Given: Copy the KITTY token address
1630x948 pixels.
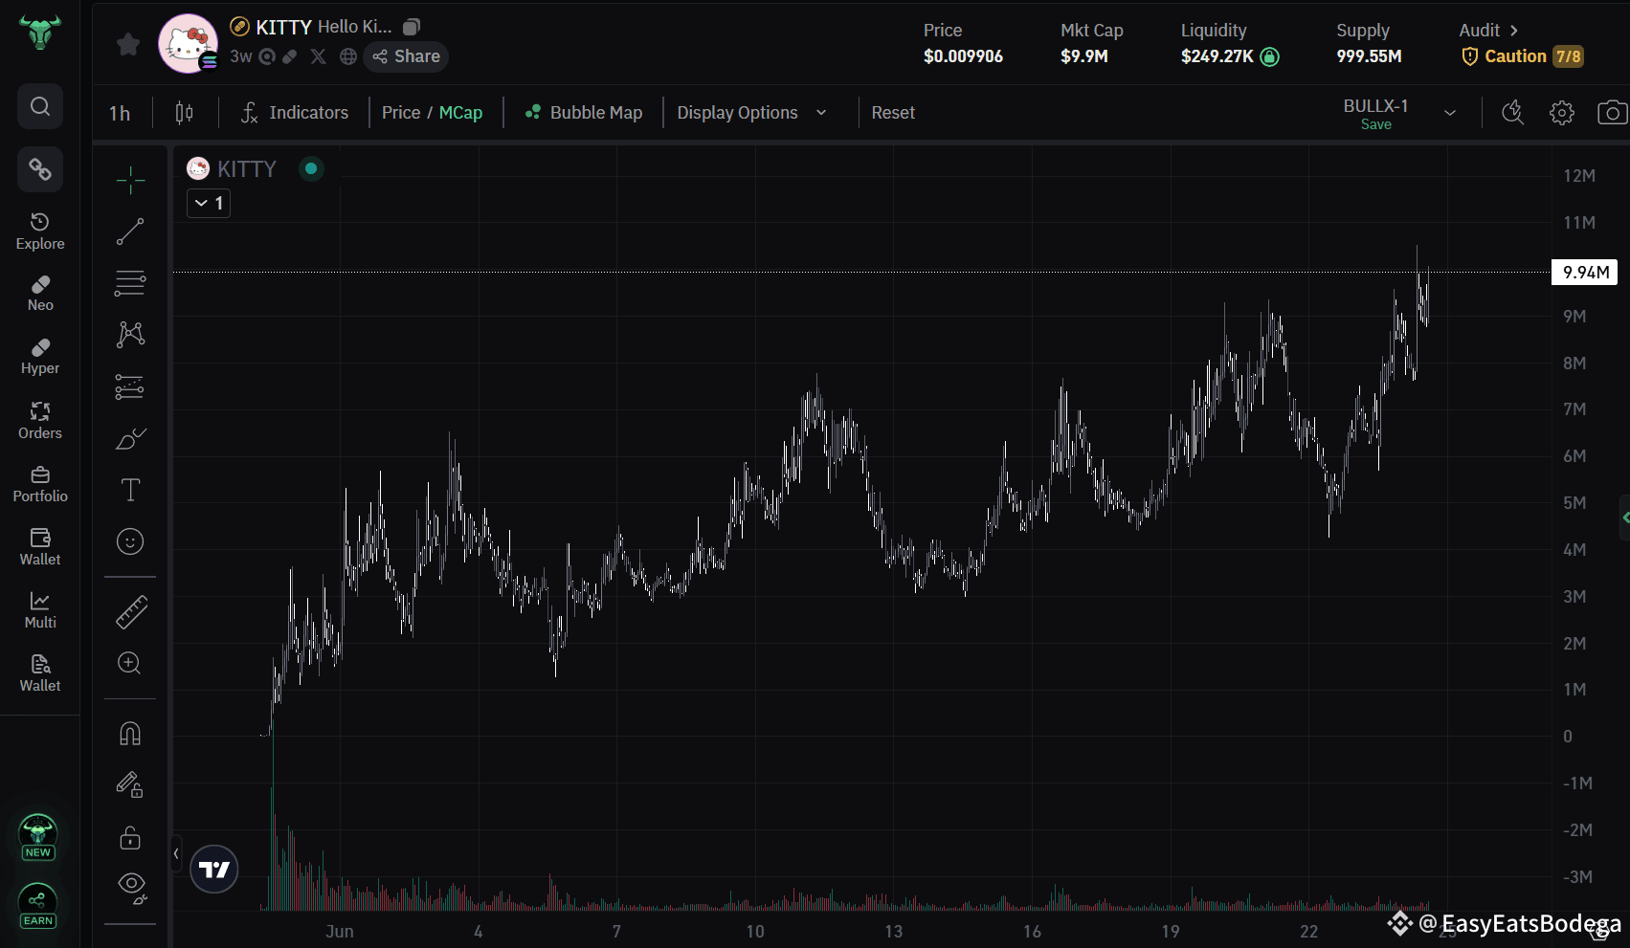Looking at the screenshot, I should click(412, 27).
